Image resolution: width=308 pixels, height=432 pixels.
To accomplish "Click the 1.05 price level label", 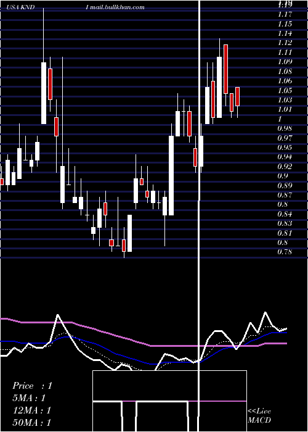I will point(285,91).
